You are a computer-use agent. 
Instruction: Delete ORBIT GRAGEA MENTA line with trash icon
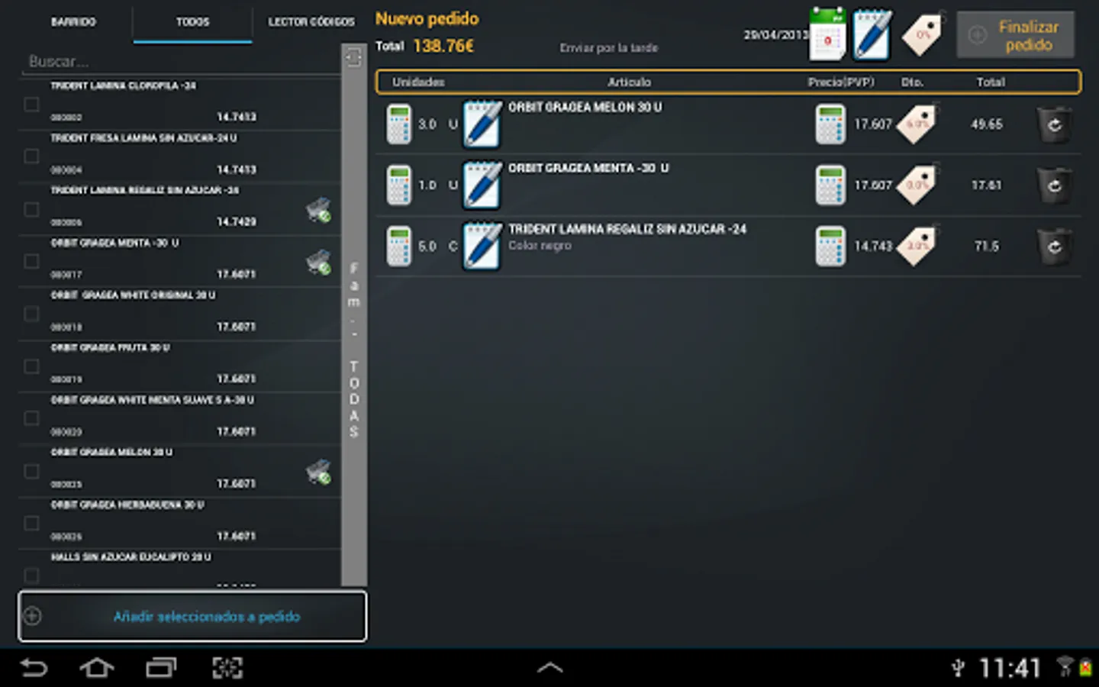pos(1054,185)
